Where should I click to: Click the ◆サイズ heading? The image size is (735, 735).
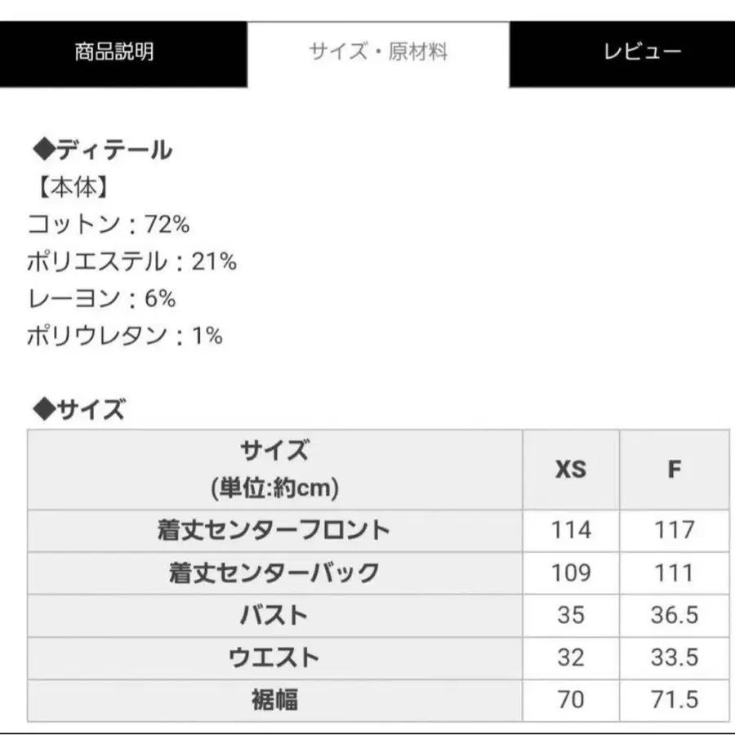78,409
